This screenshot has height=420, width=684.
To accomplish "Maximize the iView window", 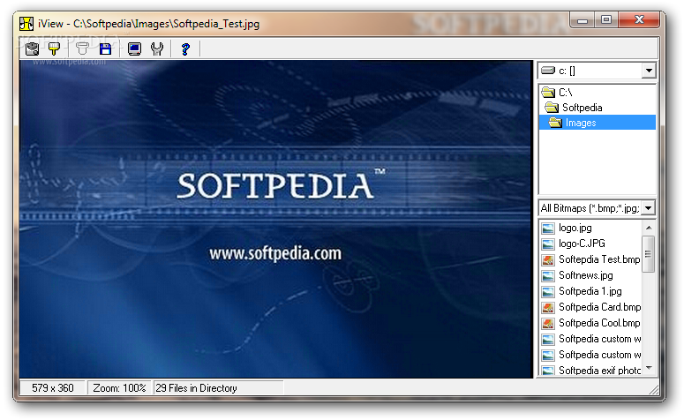I will pyautogui.click(x=606, y=19).
